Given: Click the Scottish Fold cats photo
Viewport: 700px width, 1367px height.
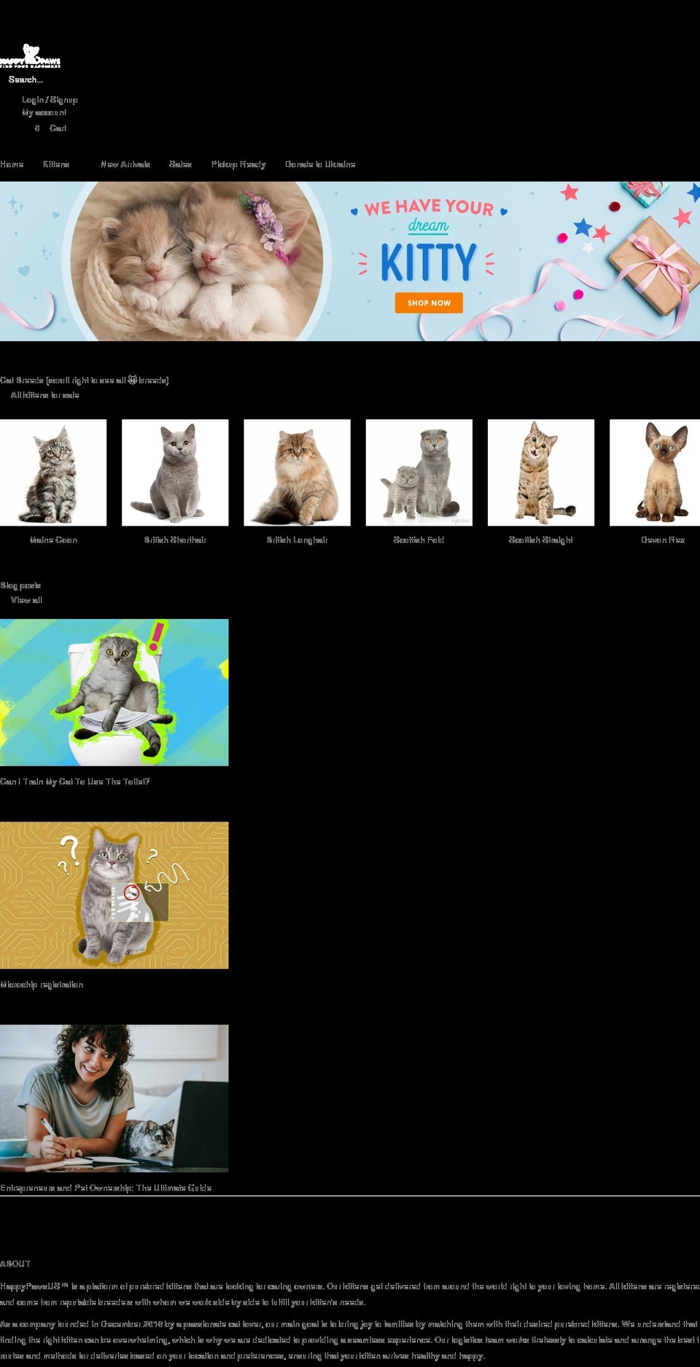Looking at the screenshot, I should (419, 472).
